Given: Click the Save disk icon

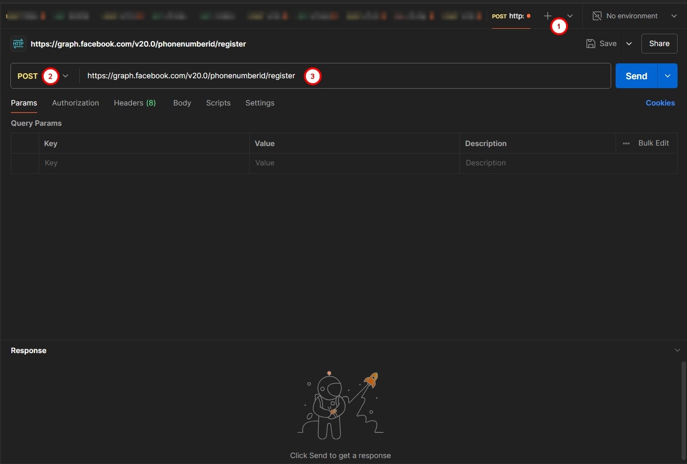Looking at the screenshot, I should coord(590,44).
